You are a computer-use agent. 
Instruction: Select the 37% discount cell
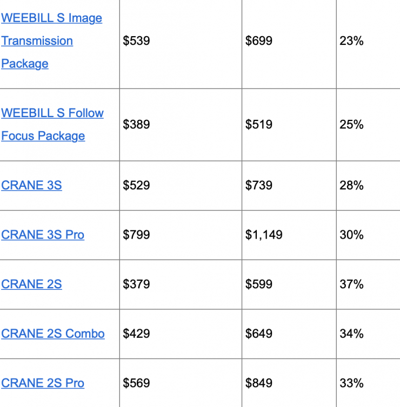(351, 284)
